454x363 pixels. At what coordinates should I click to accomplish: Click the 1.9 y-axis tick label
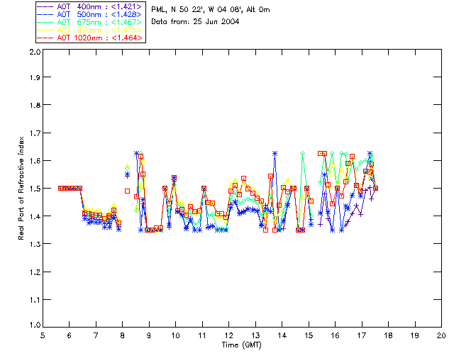click(x=35, y=77)
